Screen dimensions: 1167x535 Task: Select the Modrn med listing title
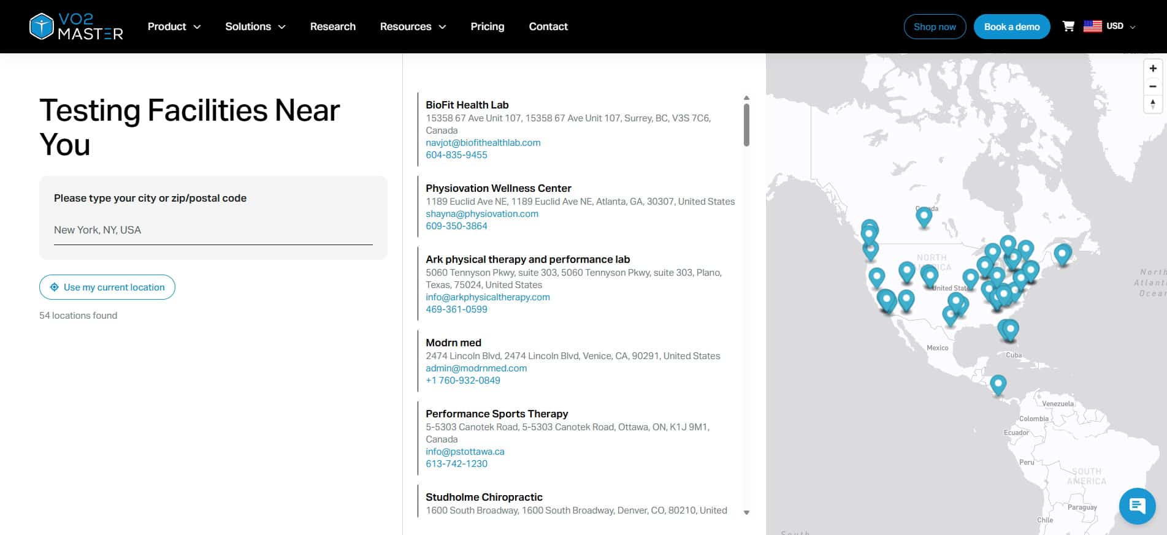pyautogui.click(x=453, y=343)
